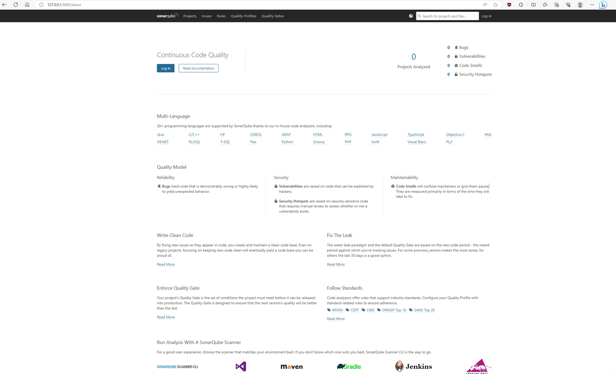Screen dimensions: 616x374
Task: Click the browser home icon
Action: coord(27,5)
